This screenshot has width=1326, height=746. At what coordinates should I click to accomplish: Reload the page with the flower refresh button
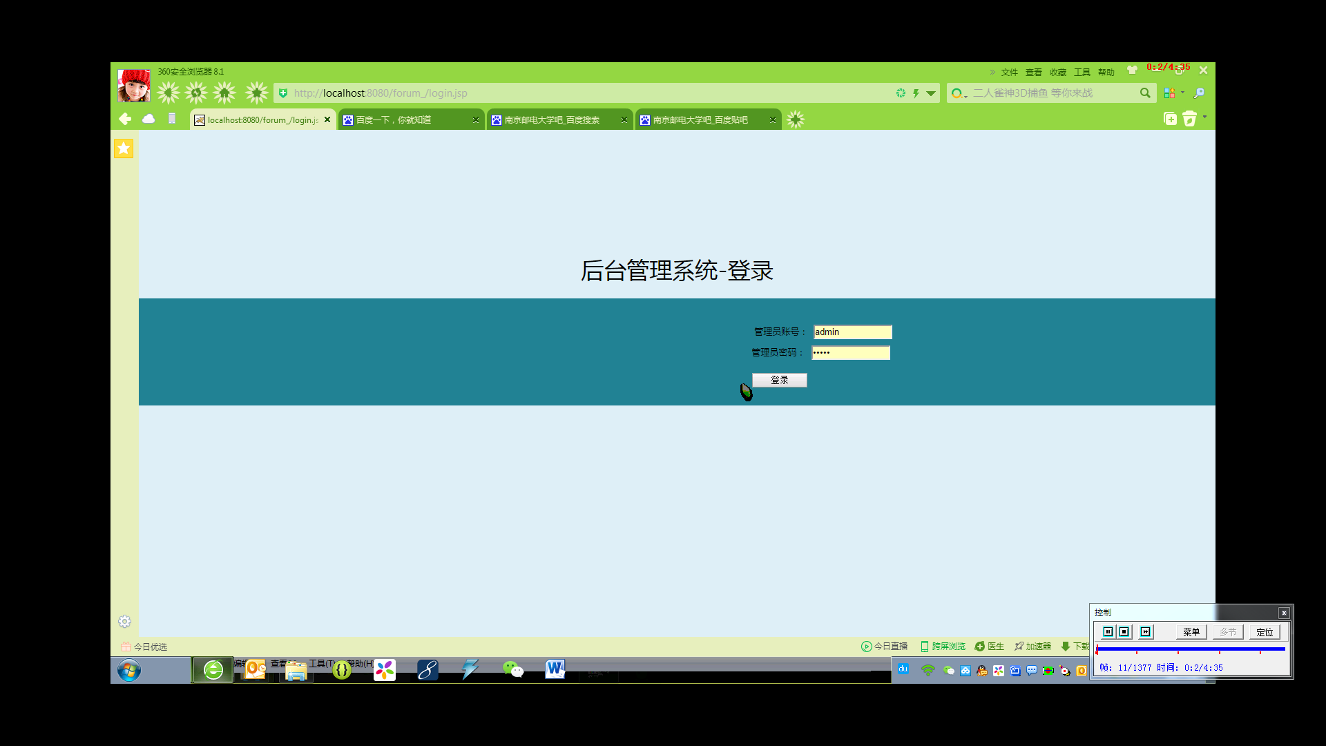196,93
